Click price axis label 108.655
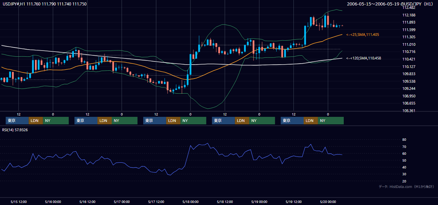The width and height of the screenshot is (438, 205). (x=409, y=103)
